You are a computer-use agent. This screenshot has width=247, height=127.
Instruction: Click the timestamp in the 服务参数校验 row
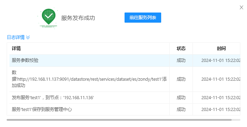pyautogui.click(x=221, y=60)
